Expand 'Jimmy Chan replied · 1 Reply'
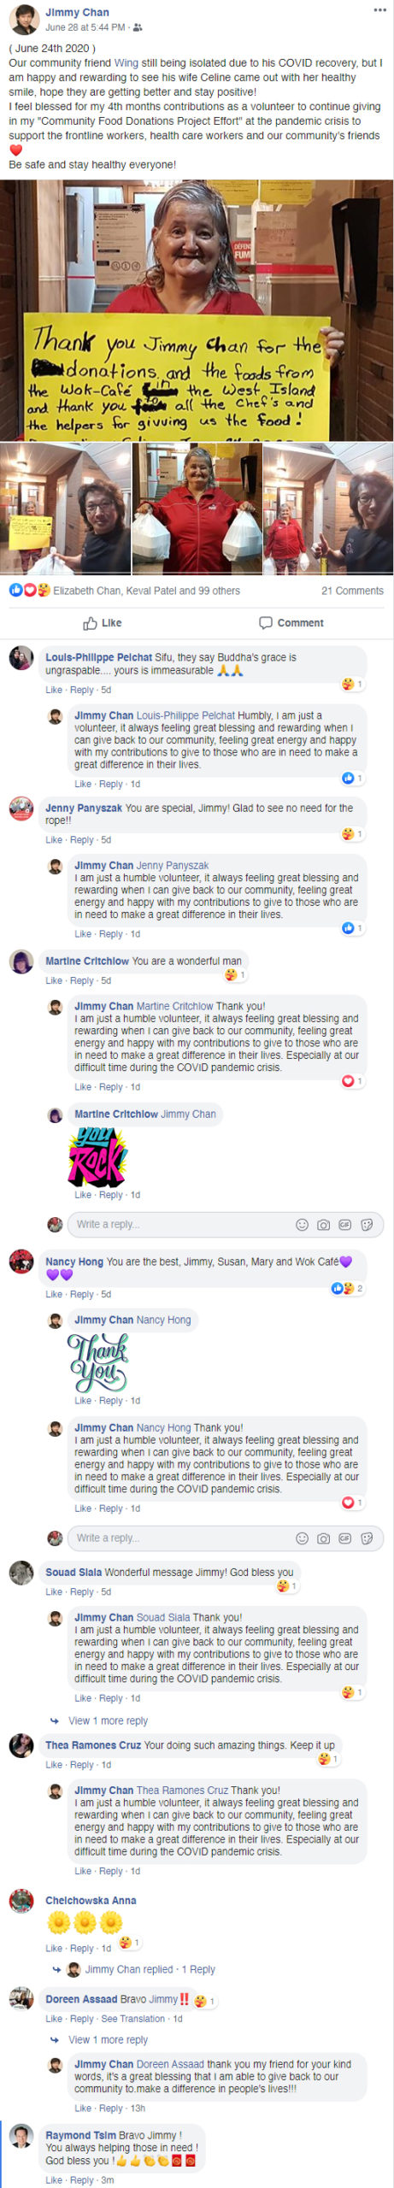Screen dimensions: 394x2188 (150, 1968)
